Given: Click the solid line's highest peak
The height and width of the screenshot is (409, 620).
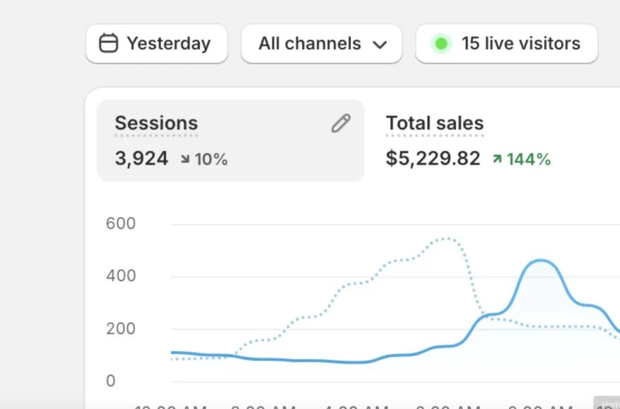Looking at the screenshot, I should tap(541, 261).
